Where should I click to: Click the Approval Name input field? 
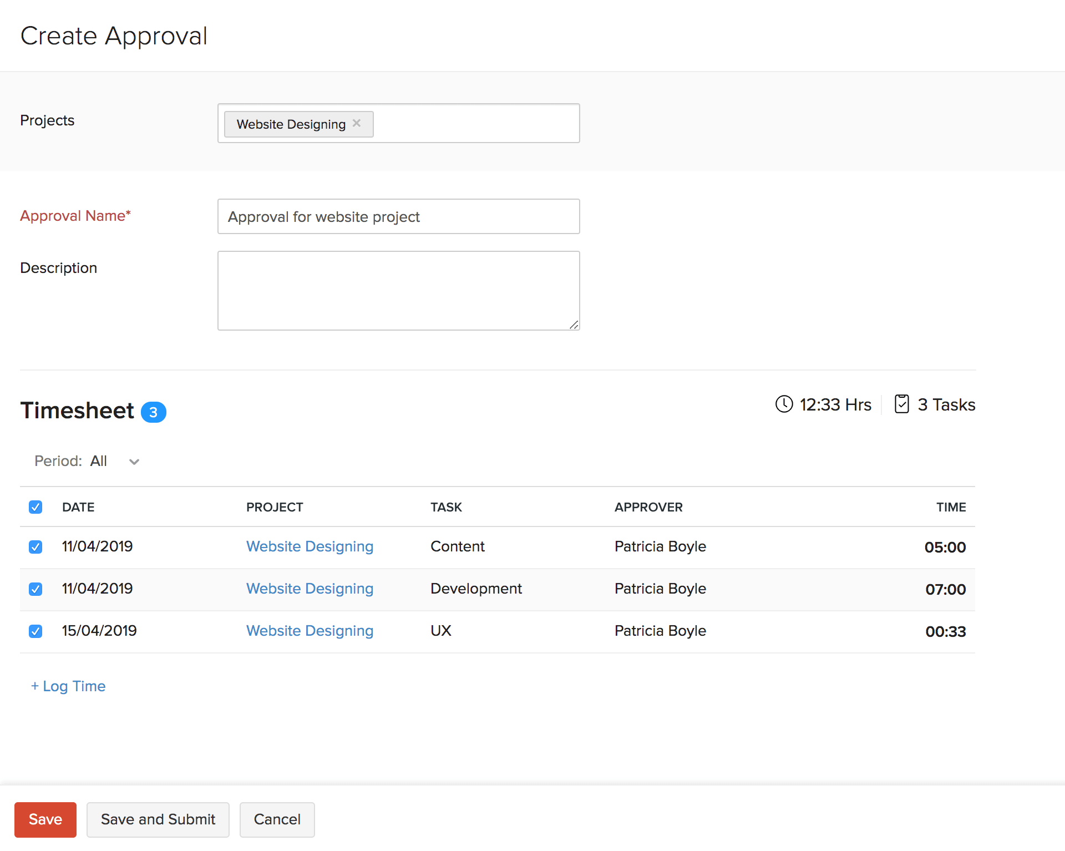[400, 215]
